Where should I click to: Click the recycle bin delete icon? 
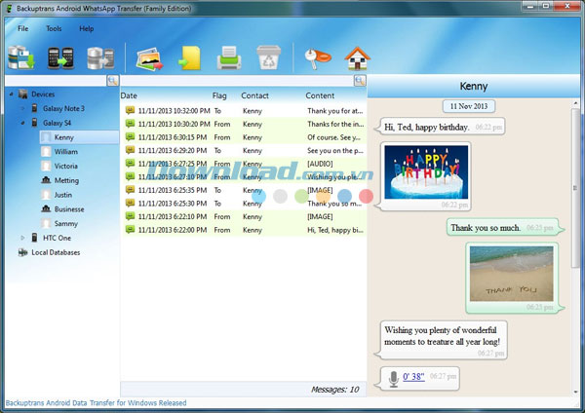click(268, 57)
